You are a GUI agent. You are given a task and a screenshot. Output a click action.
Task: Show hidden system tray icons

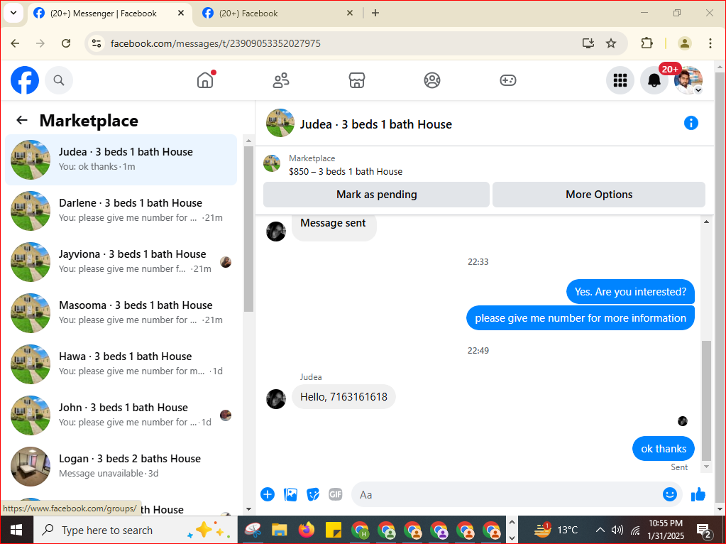point(600,530)
